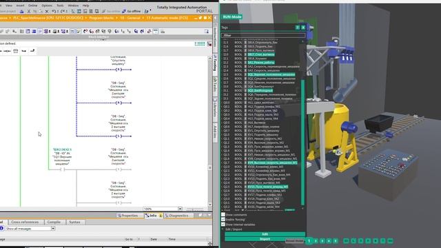Click the Go offline button
441x248 pixels.
pyautogui.click(x=132, y=12)
